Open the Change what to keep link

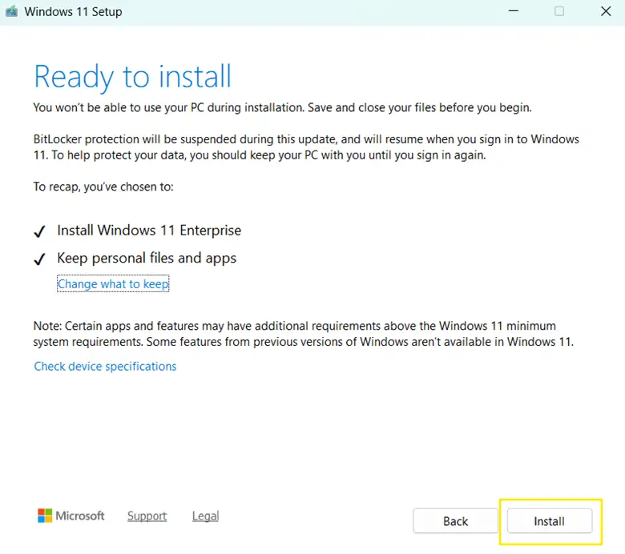point(113,283)
